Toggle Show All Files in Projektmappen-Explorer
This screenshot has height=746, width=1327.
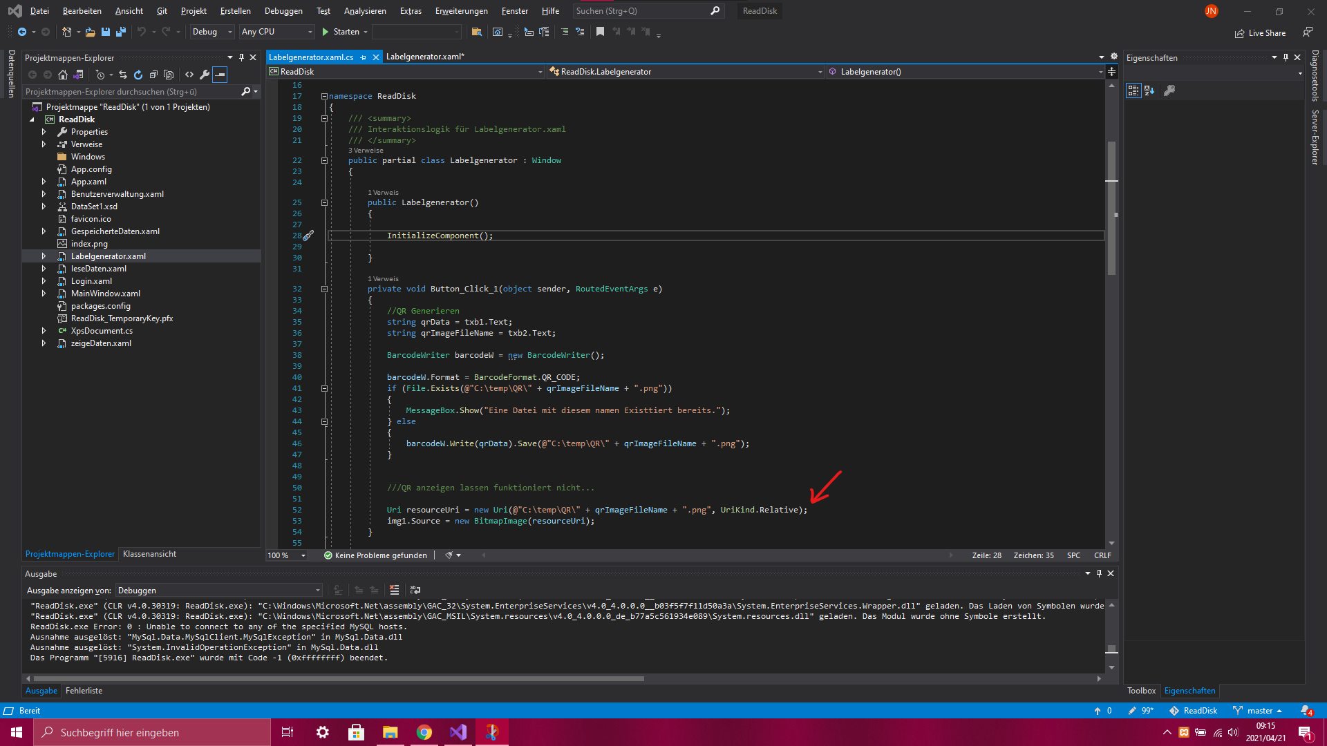[x=169, y=75]
